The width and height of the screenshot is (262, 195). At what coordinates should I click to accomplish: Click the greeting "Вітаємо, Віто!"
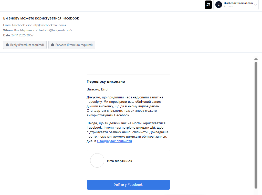coord(98,89)
